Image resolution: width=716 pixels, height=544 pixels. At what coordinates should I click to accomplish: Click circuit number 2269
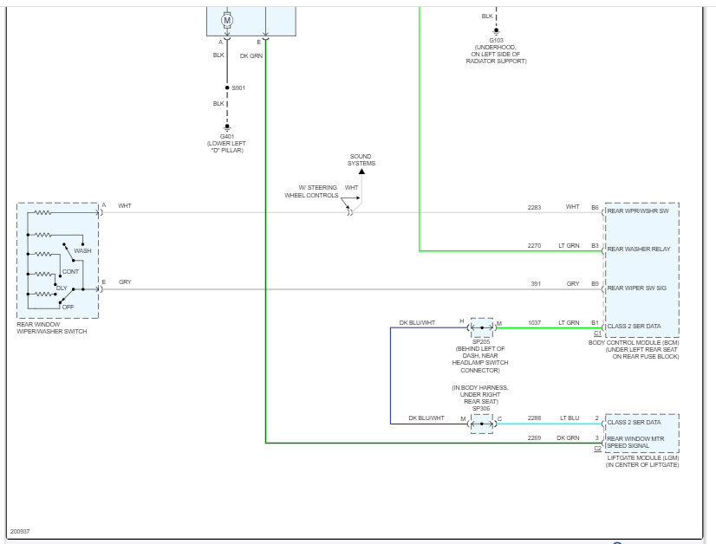pyautogui.click(x=534, y=437)
